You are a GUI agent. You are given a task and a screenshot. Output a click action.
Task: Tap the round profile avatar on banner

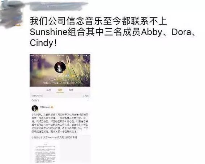(x=60, y=67)
